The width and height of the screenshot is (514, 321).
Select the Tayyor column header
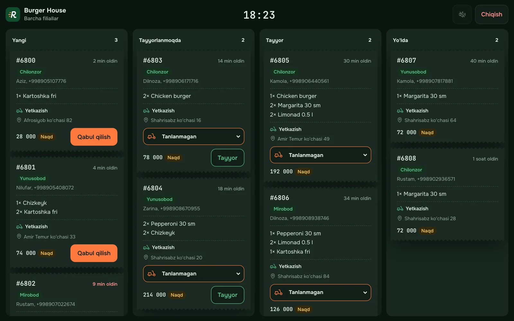pos(275,40)
